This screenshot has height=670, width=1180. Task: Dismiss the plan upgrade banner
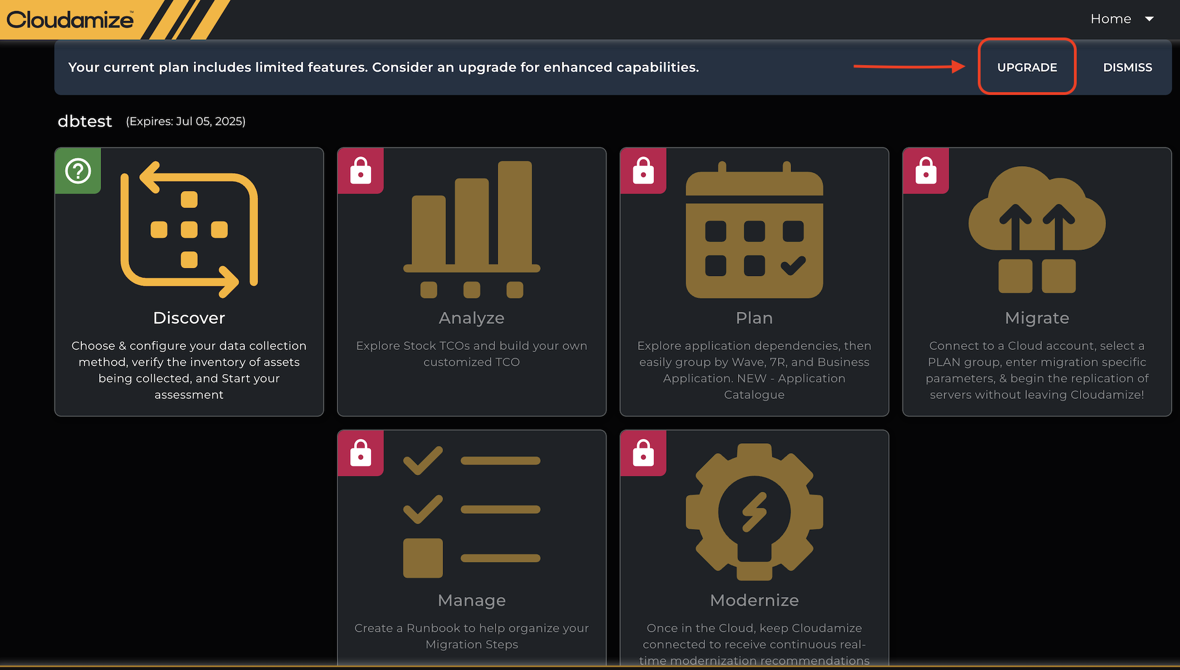click(1127, 67)
